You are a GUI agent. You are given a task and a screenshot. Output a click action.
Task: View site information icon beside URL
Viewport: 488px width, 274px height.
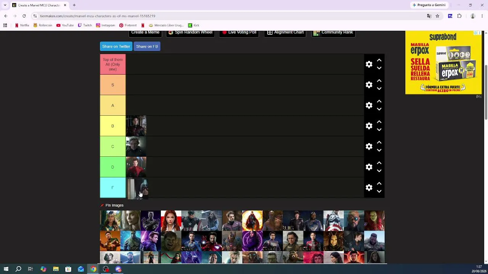pos(35,16)
